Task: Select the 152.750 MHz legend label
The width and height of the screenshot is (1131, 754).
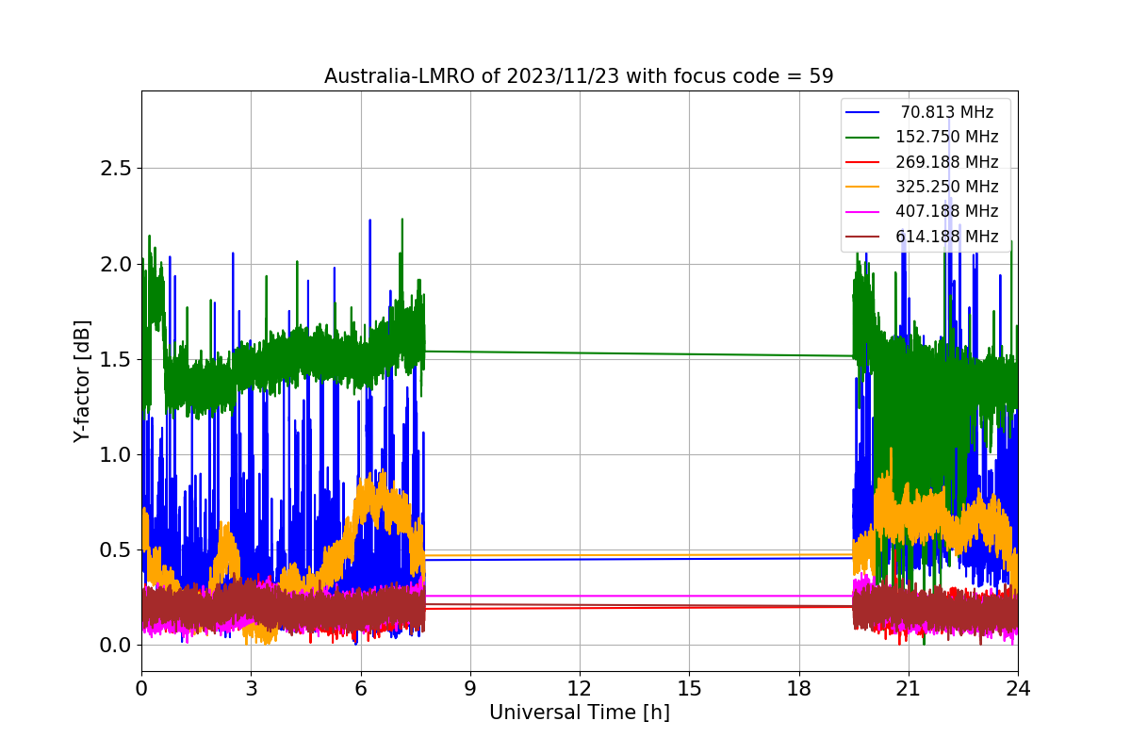Action: tap(947, 137)
